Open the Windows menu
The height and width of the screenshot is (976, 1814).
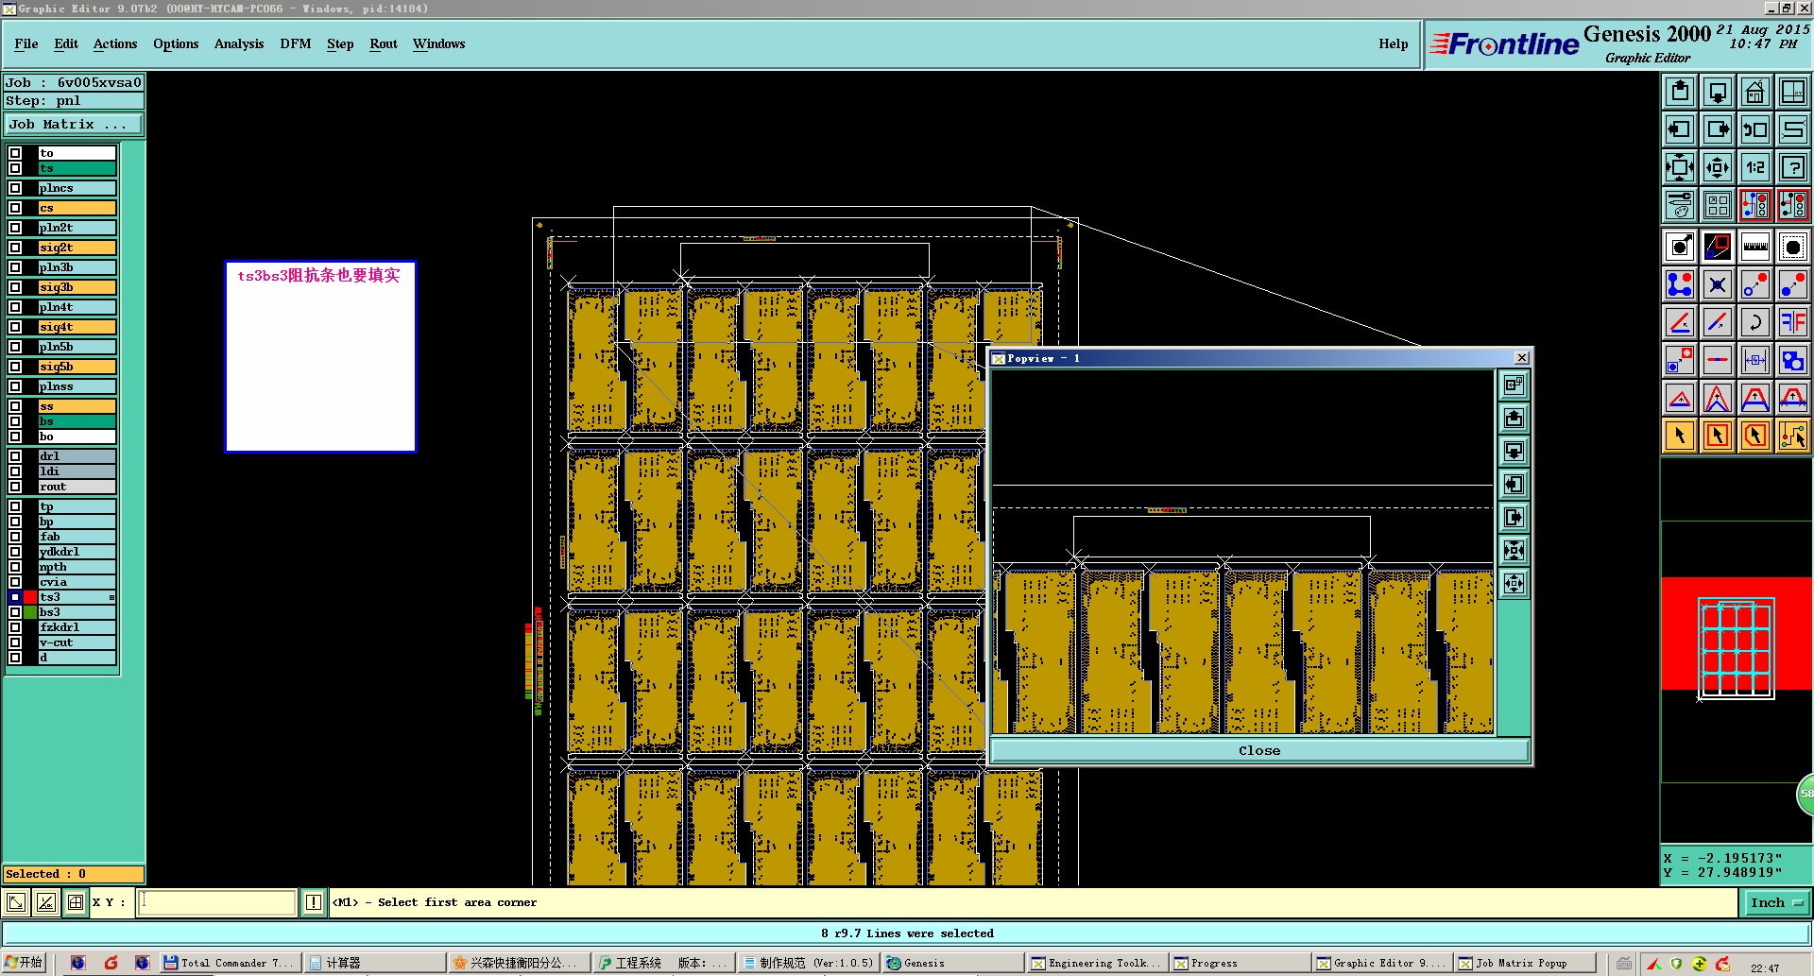click(x=438, y=43)
